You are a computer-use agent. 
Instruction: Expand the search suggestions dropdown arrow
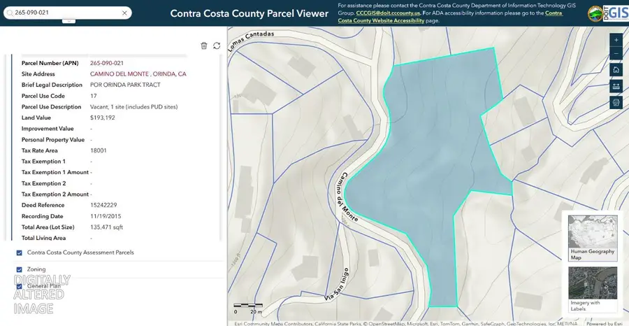click(68, 21)
